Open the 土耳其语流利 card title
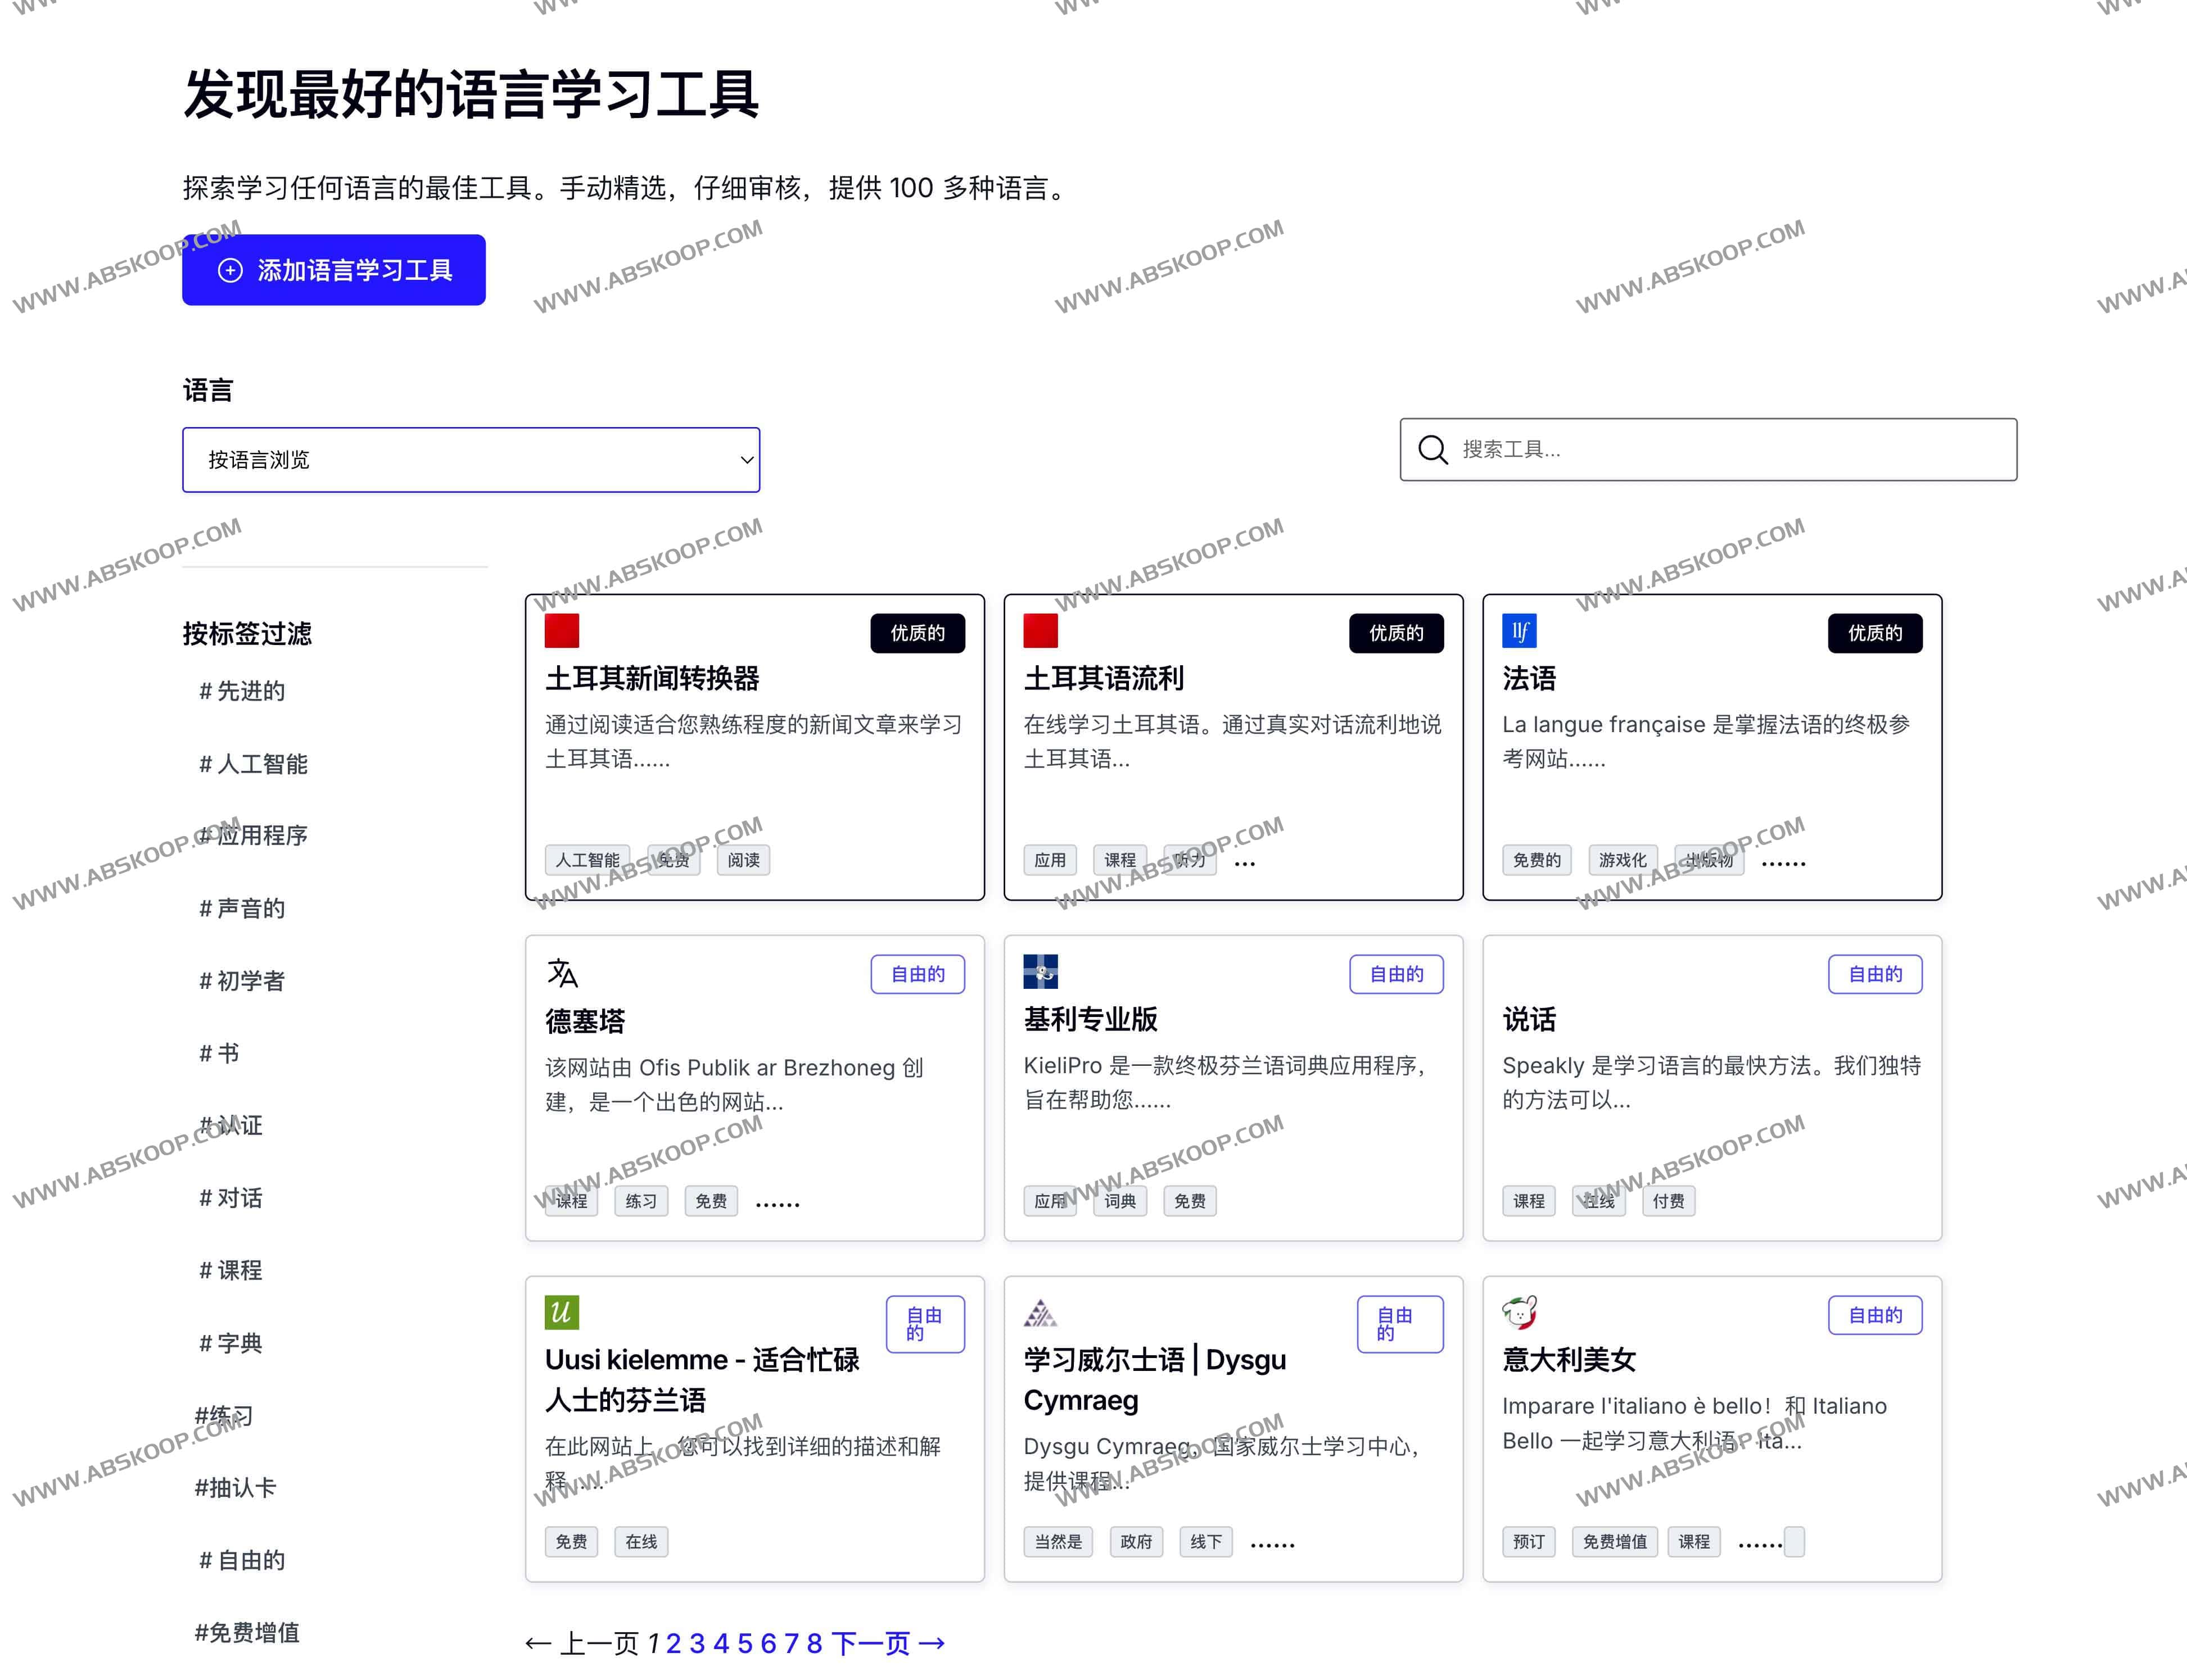Screen dimensions: 2187x1680 point(1104,679)
